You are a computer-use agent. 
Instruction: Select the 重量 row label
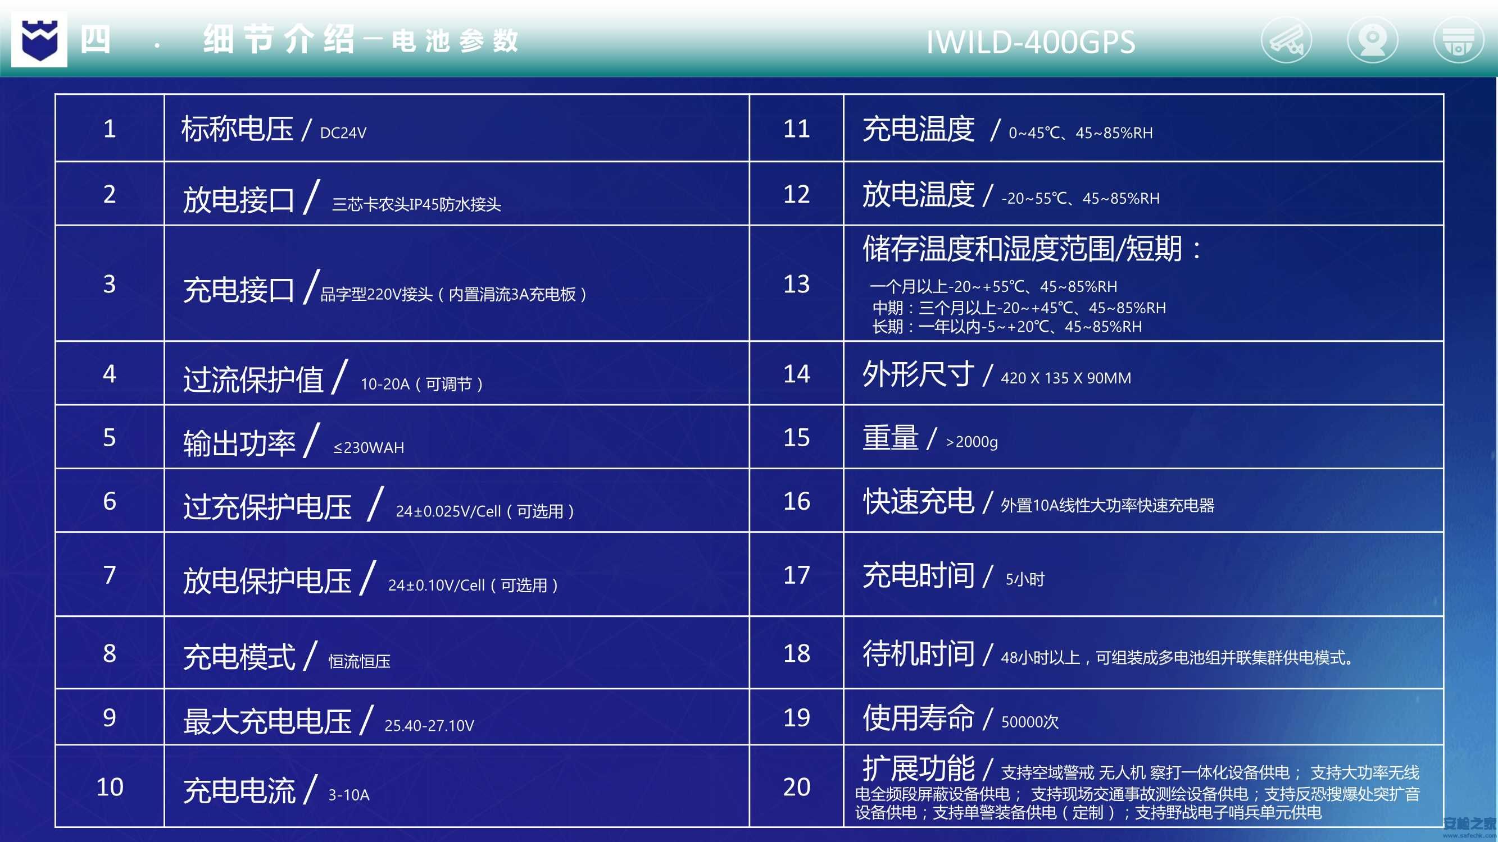point(890,438)
